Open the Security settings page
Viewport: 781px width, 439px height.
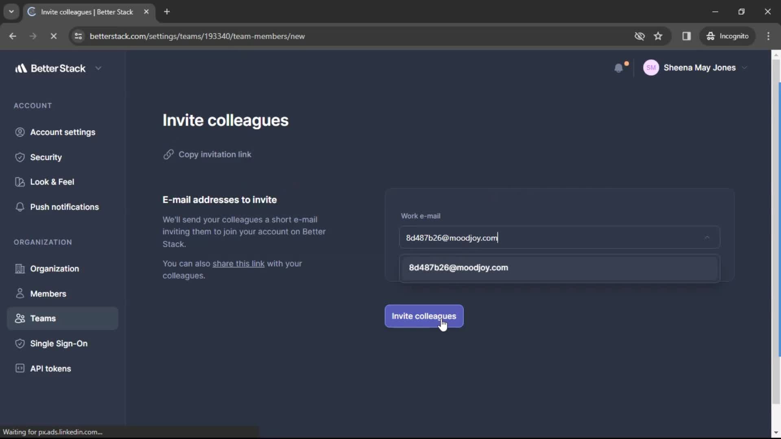click(63, 157)
